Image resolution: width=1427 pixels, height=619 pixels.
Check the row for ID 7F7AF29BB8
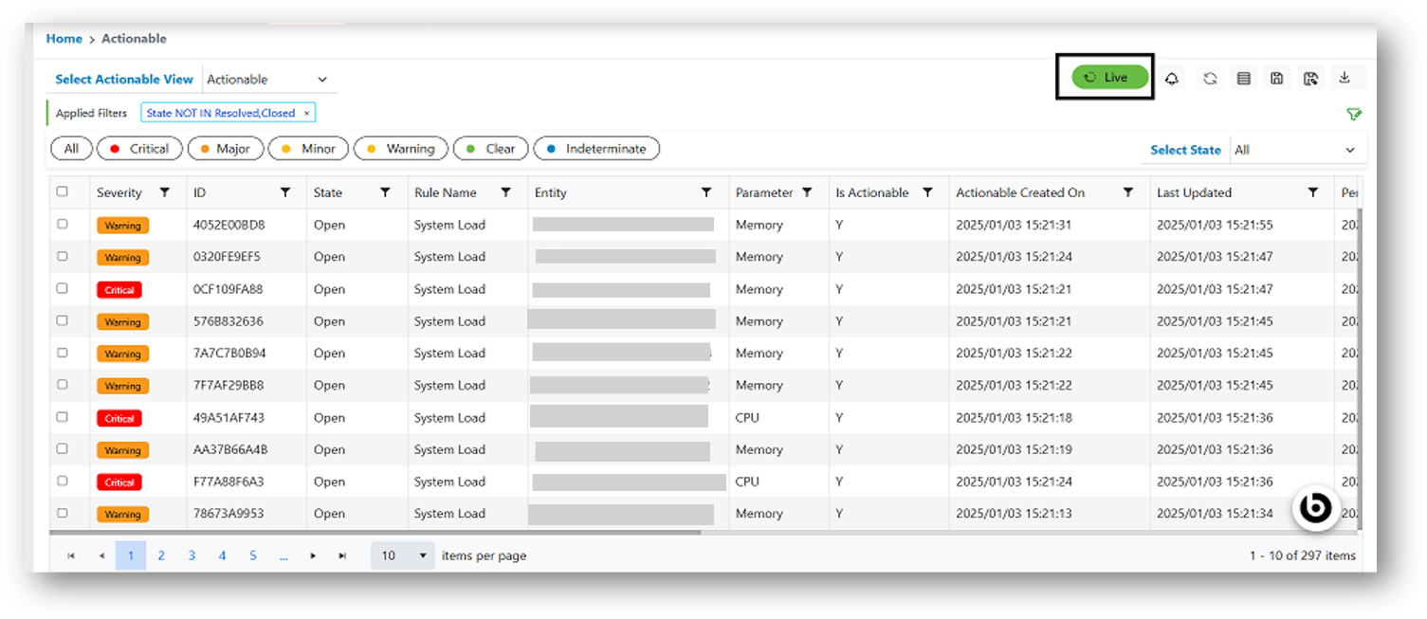click(x=63, y=385)
